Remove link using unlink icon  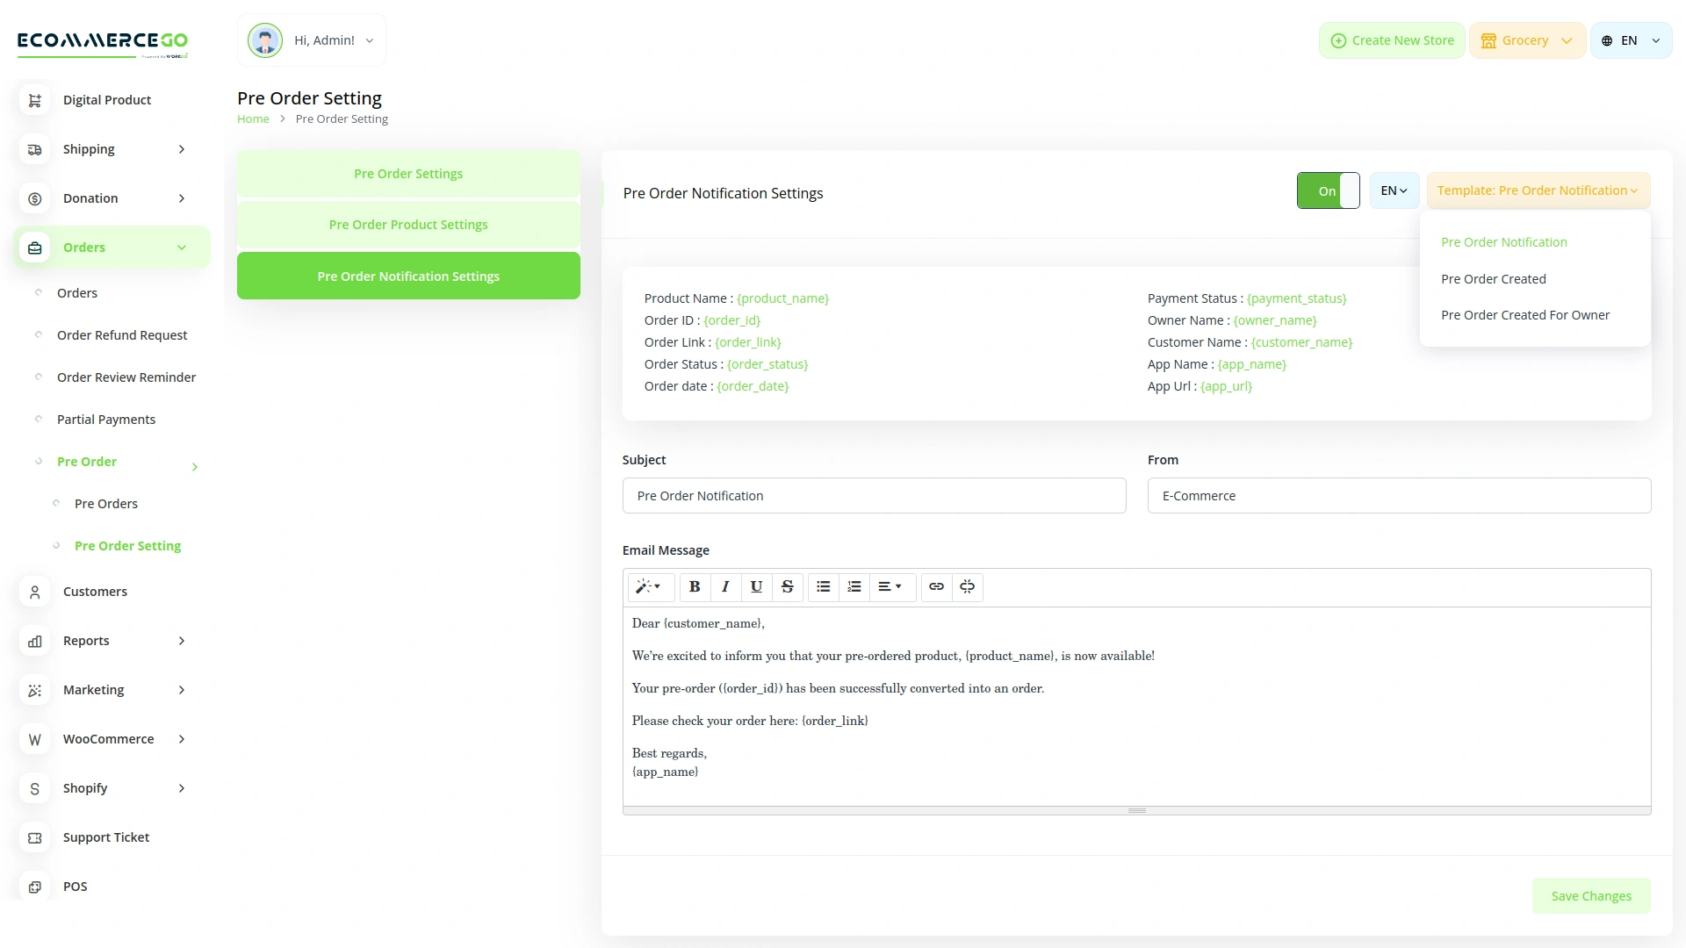[x=967, y=586]
